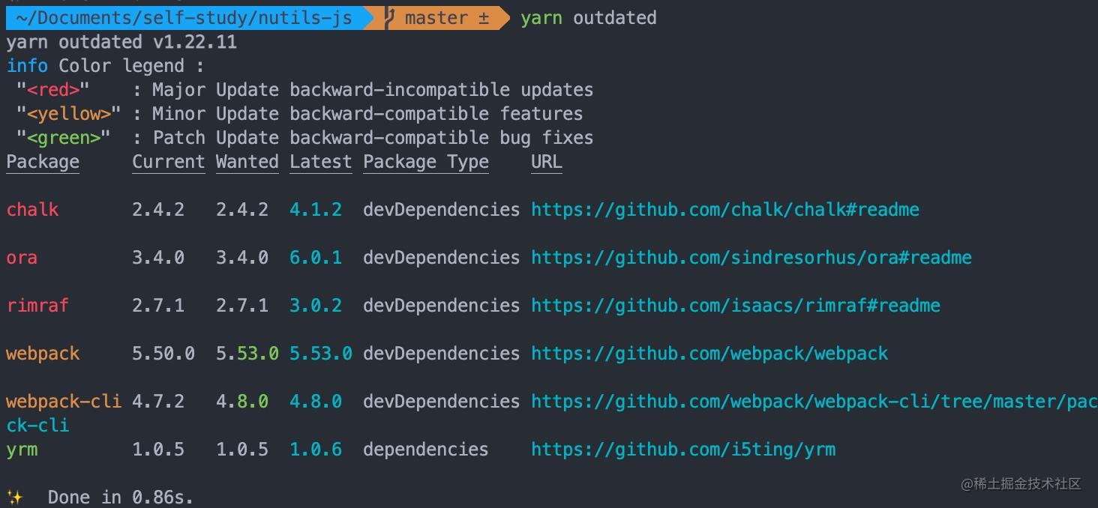The image size is (1098, 508).
Task: Open the chalk GitHub readme link
Action: (724, 209)
